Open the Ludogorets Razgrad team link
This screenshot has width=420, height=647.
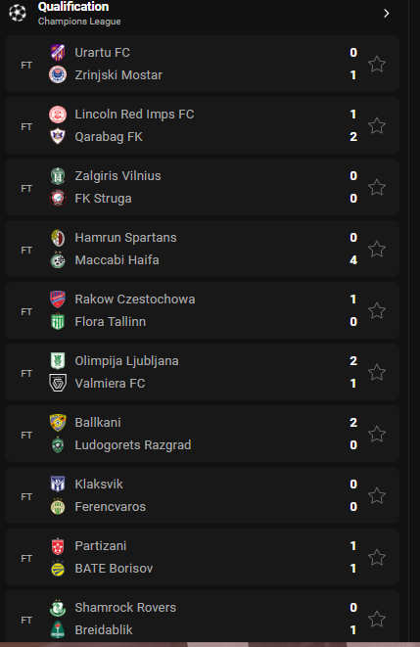[133, 445]
